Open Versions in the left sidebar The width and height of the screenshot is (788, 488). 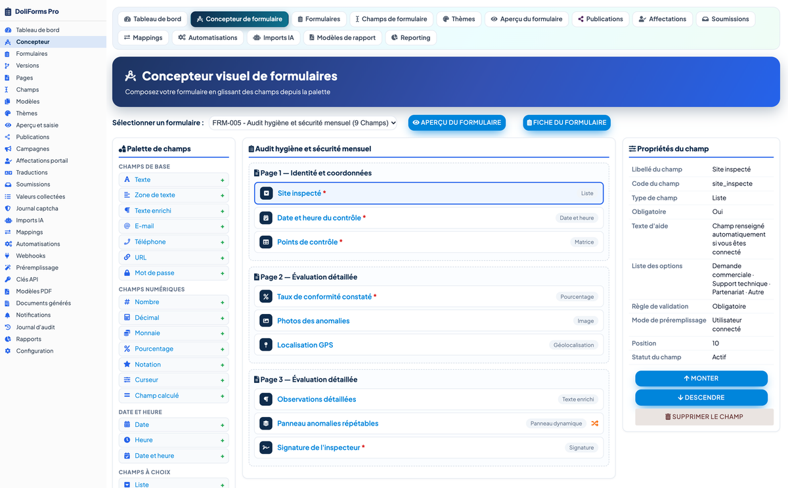[x=28, y=66]
